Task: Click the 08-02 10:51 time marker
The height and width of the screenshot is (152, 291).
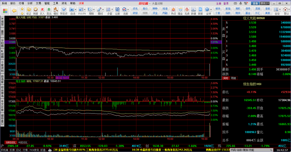Action: point(62,78)
